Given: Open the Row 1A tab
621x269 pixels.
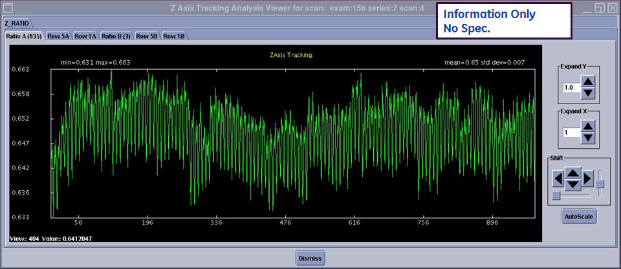Looking at the screenshot, I should pos(85,36).
